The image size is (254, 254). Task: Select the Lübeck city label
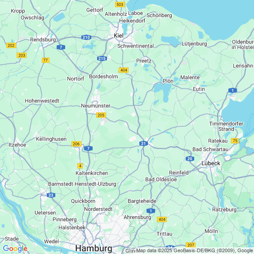(211, 163)
